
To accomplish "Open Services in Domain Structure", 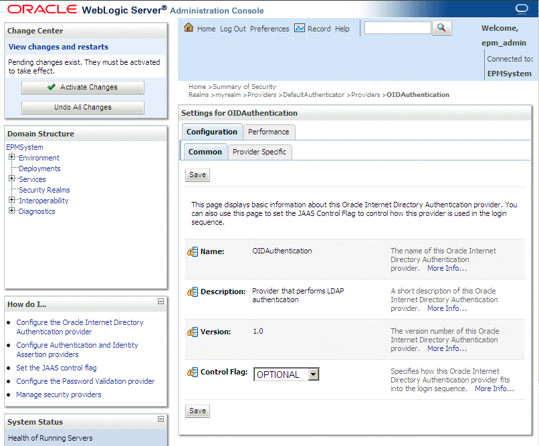I will coord(32,179).
